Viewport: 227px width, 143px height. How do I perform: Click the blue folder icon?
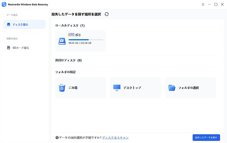172,88
